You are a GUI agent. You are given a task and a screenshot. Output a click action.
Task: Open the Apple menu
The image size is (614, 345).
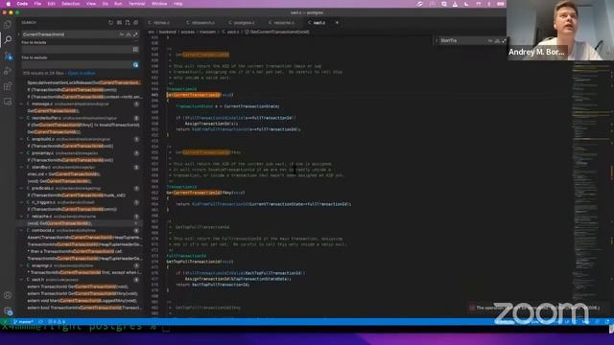coord(8,4)
